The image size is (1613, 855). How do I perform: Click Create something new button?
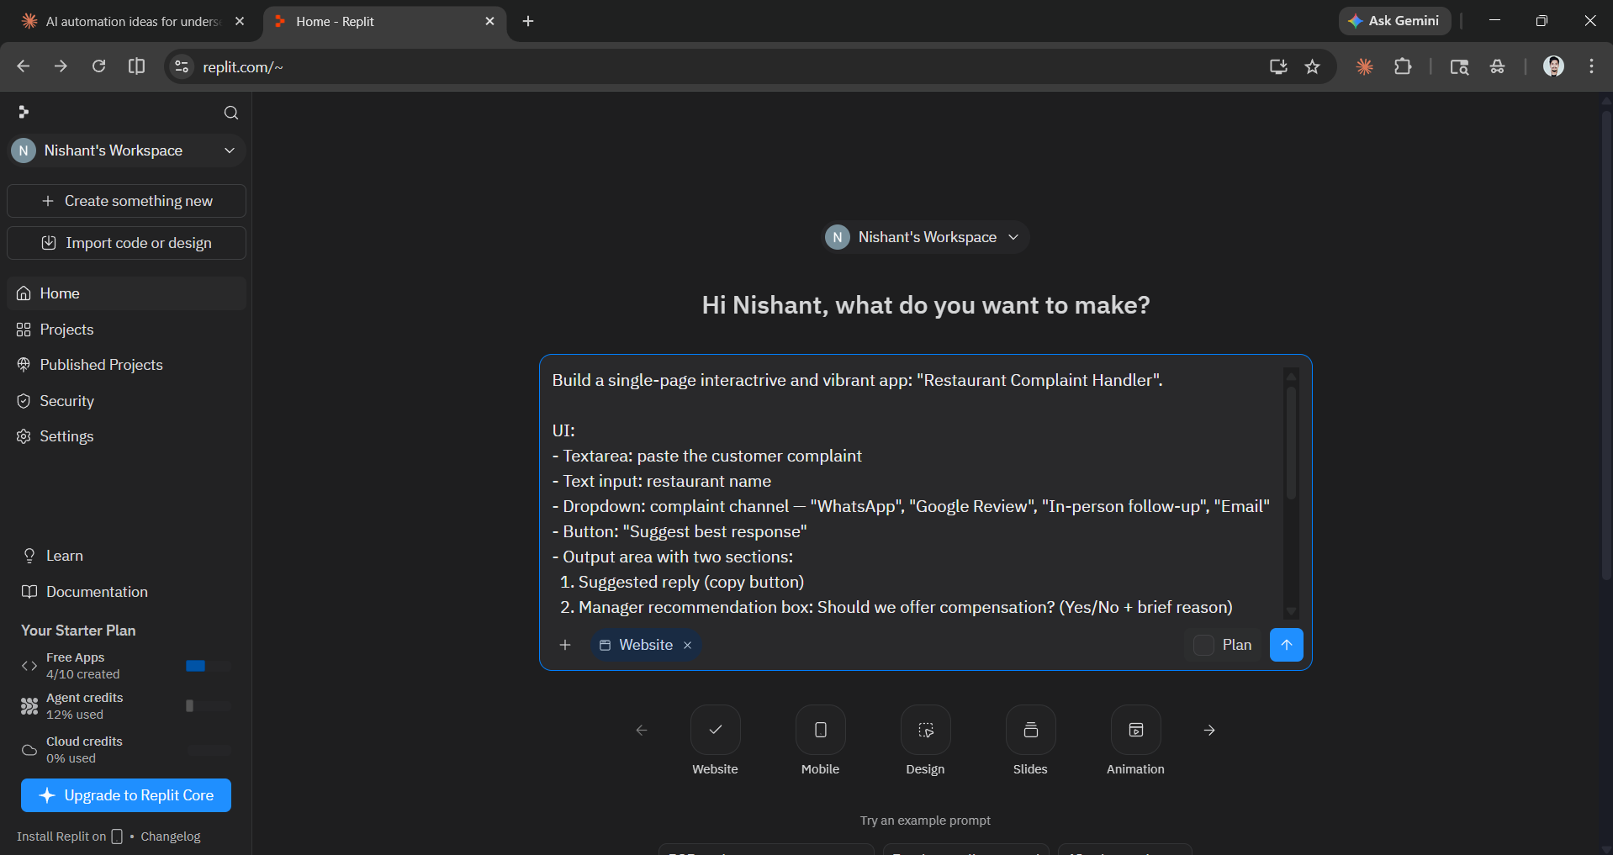coord(127,201)
